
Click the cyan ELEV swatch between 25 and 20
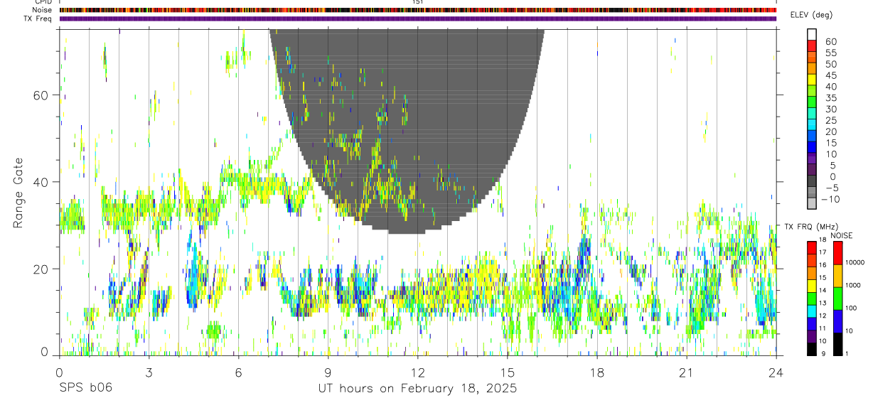pos(811,125)
